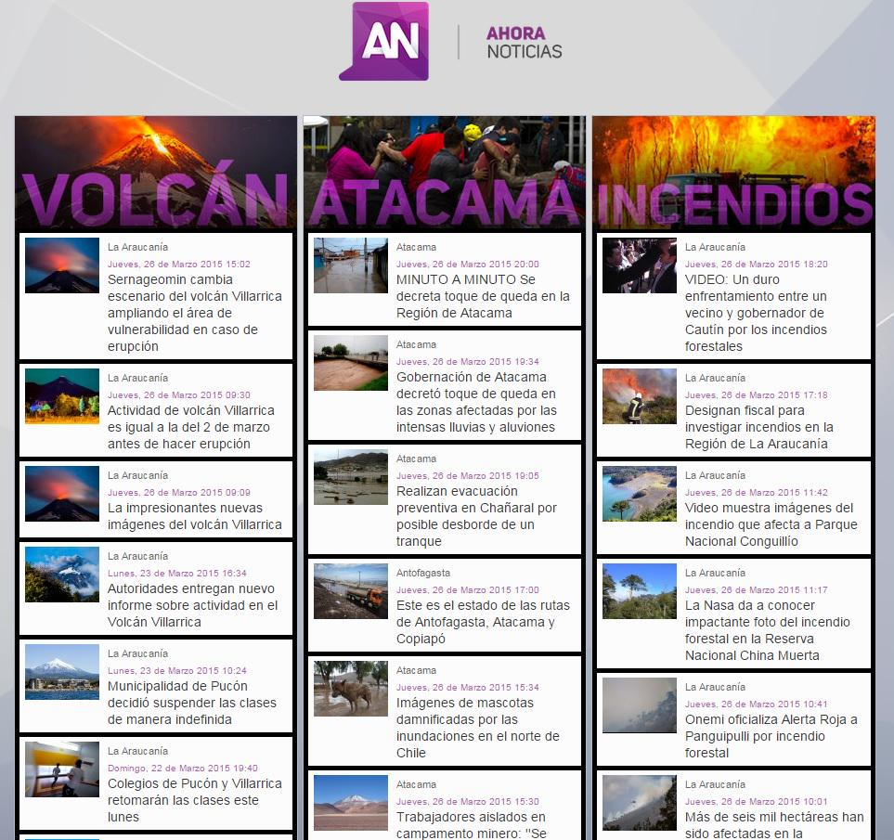This screenshot has width=894, height=840.
Task: Click thumbnail for seis mil hectáreas article
Action: click(x=640, y=802)
